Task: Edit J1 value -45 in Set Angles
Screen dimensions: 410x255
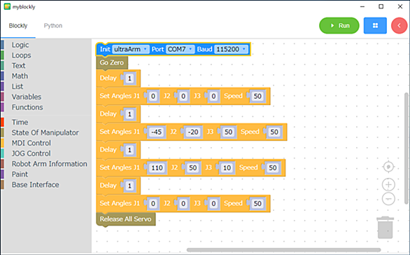Action: [156, 132]
